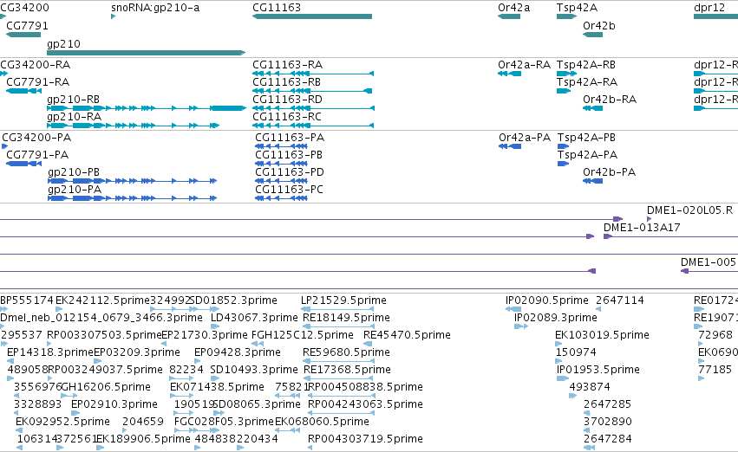Click the gp210-PA protein label
The image size is (738, 452).
click(75, 190)
